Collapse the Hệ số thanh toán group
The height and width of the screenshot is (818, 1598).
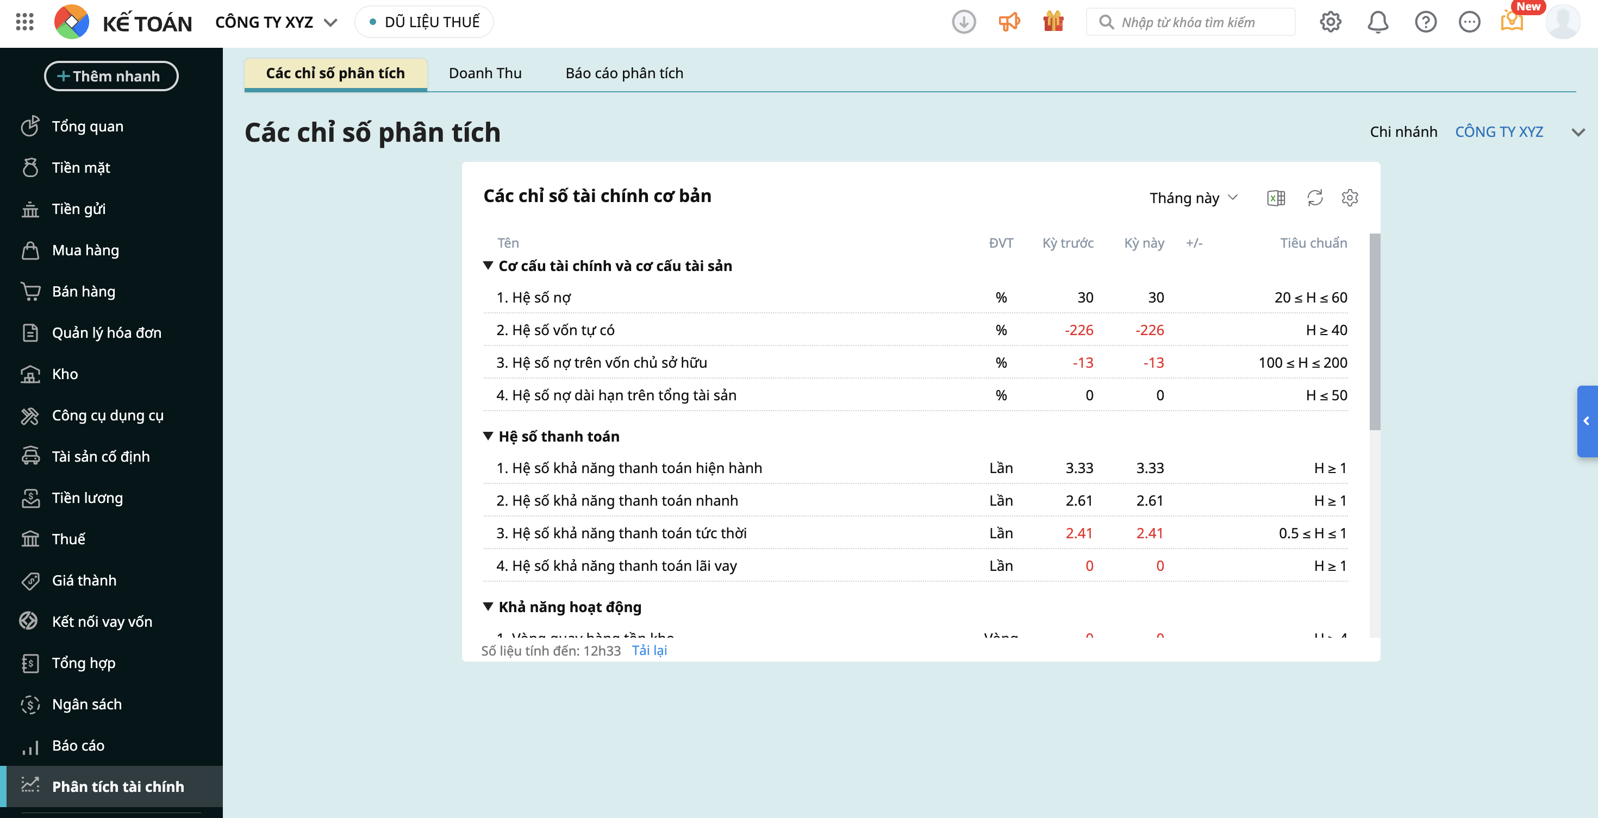tap(488, 436)
